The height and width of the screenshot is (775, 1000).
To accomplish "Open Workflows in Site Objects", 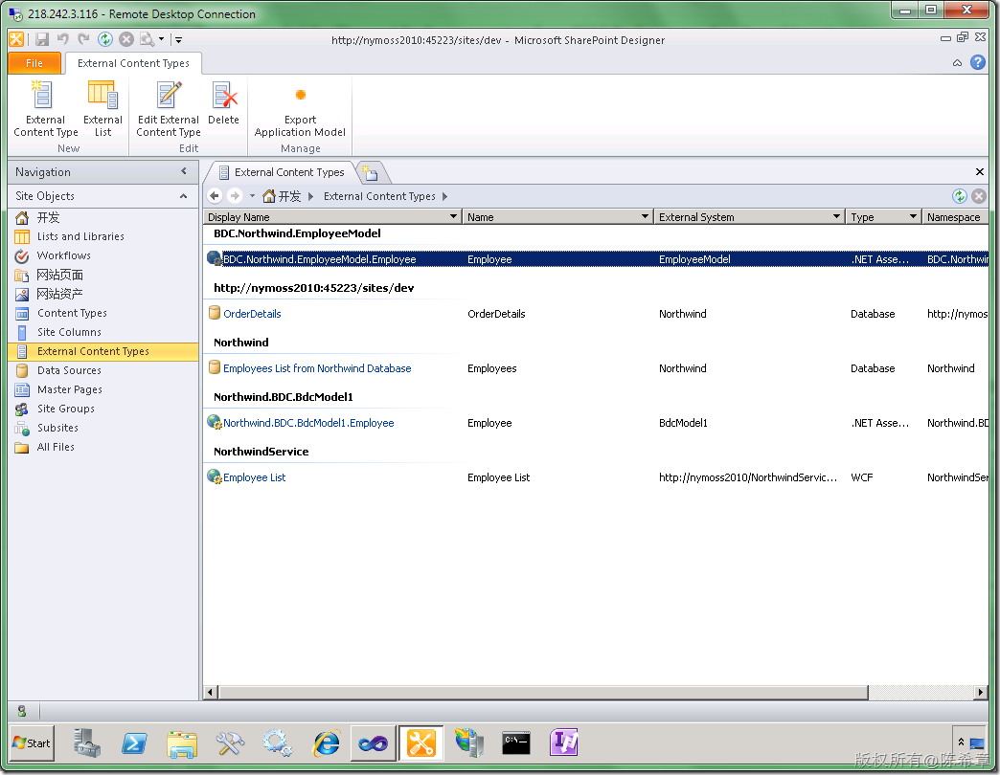I will (64, 255).
